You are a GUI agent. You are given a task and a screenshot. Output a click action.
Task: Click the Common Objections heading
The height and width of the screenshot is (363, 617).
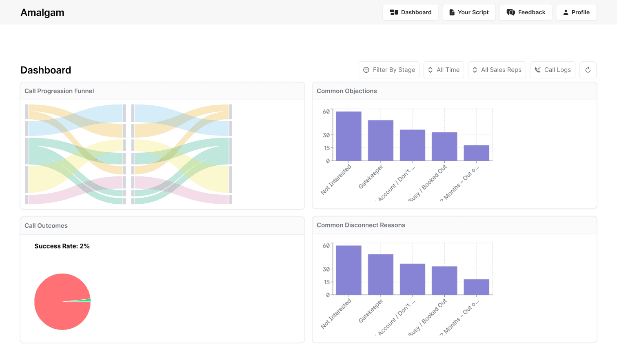pos(347,91)
